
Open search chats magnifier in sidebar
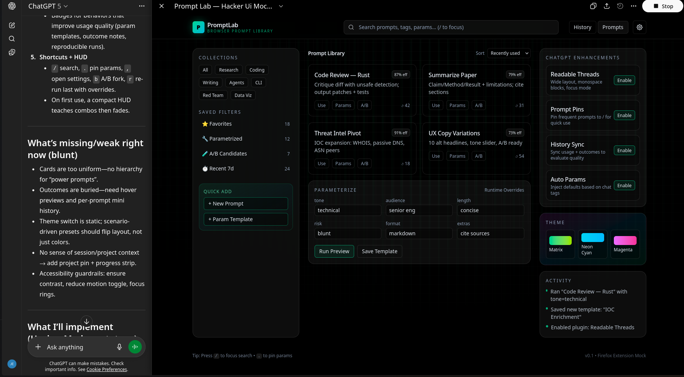(x=12, y=39)
